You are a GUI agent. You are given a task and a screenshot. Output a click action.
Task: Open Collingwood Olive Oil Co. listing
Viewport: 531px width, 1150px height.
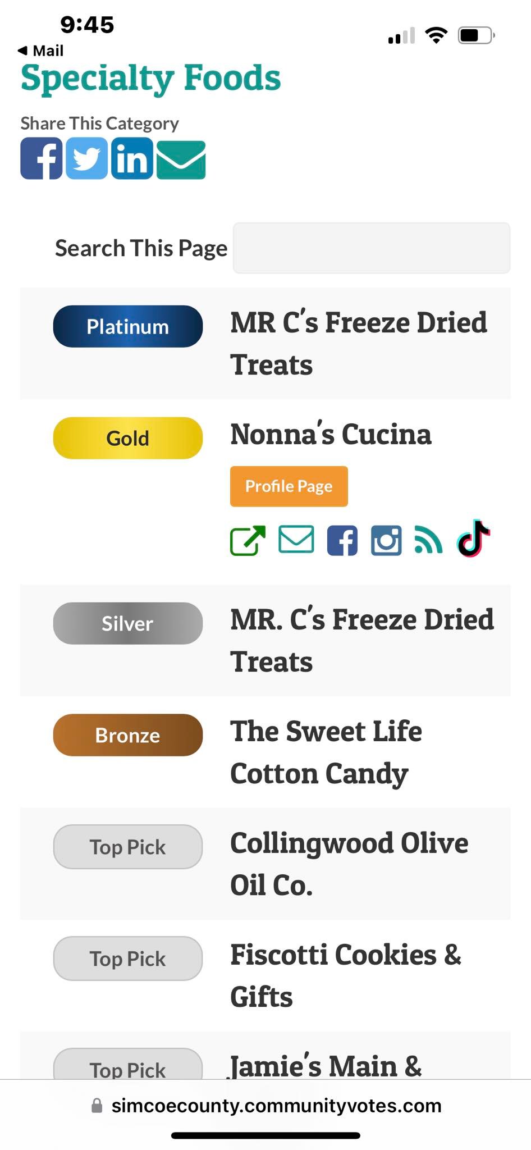[349, 864]
